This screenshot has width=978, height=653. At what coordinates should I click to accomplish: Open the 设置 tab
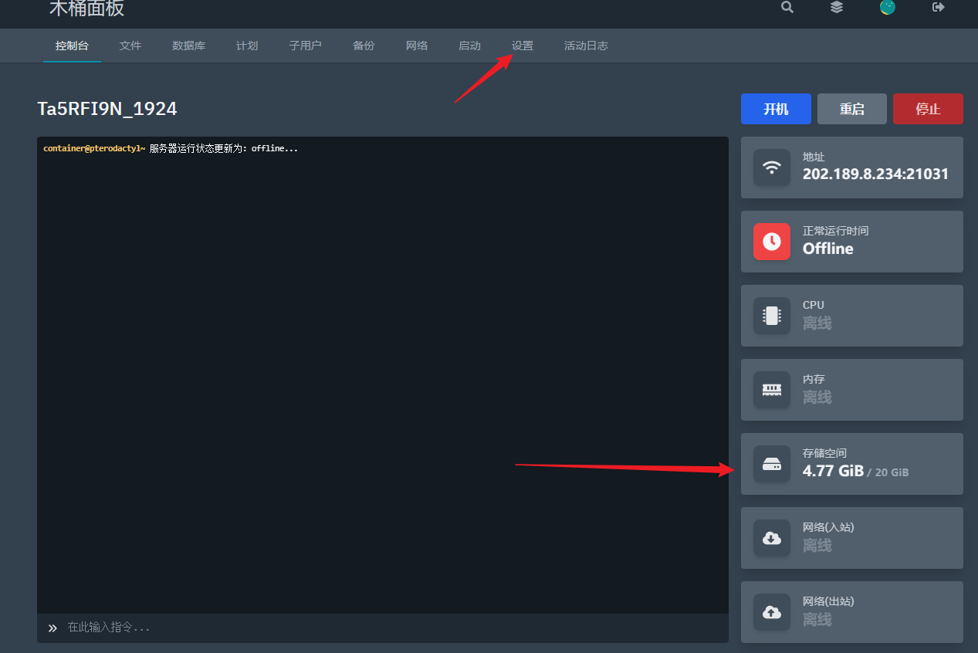pyautogui.click(x=523, y=46)
